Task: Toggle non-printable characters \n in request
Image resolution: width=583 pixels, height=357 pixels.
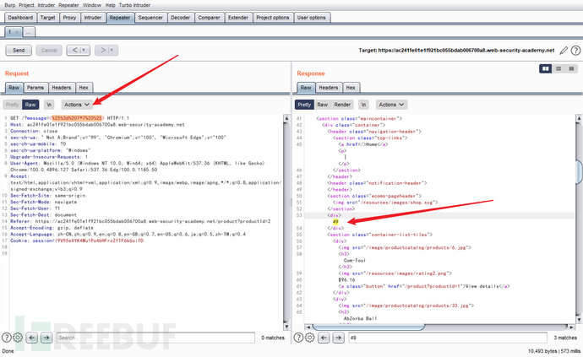Action: pos(48,104)
